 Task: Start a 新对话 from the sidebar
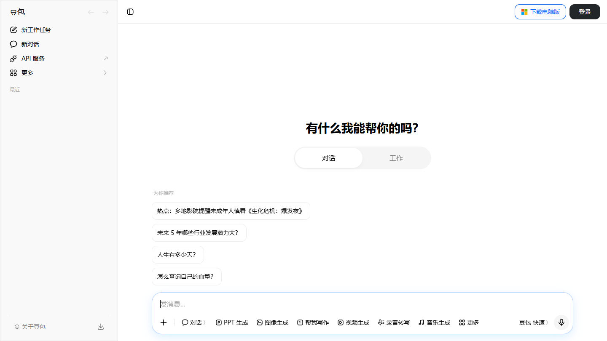coord(59,44)
